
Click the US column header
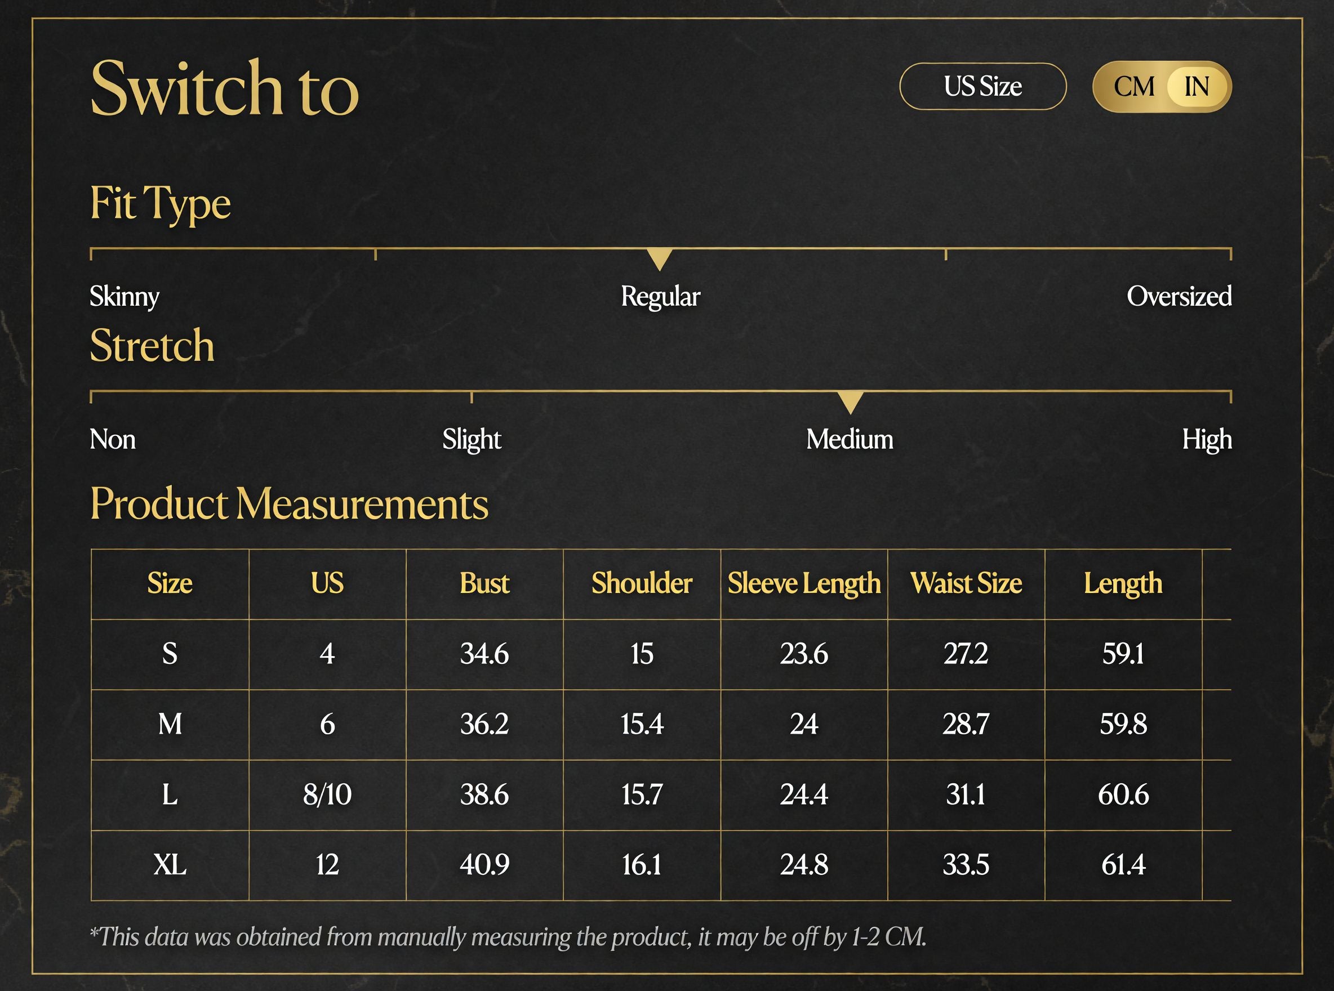coord(327,583)
